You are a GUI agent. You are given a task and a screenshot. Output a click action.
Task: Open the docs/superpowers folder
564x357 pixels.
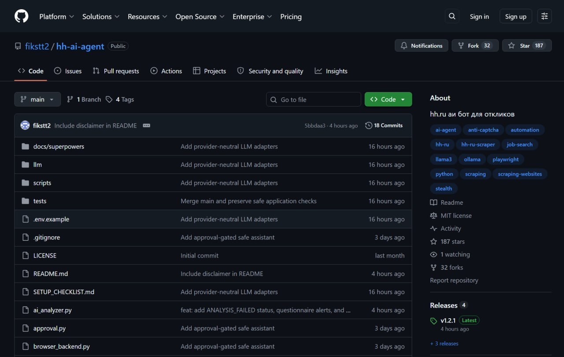(59, 147)
